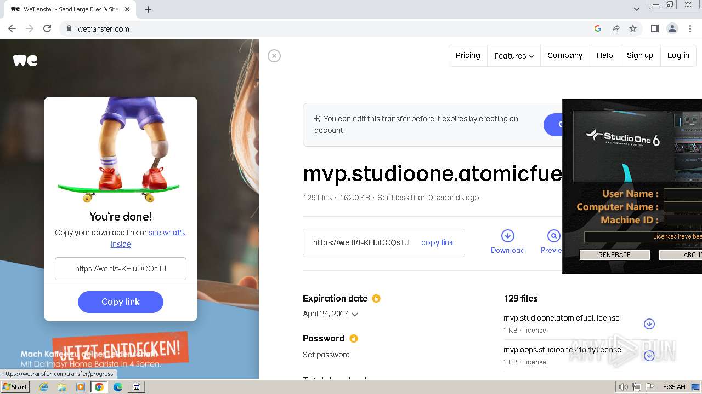Open File Explorer from the taskbar
The height and width of the screenshot is (394, 702).
62,387
